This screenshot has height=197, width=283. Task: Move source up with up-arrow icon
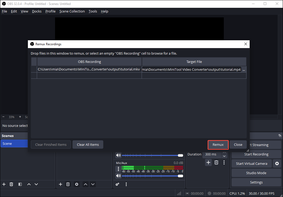click(86, 184)
